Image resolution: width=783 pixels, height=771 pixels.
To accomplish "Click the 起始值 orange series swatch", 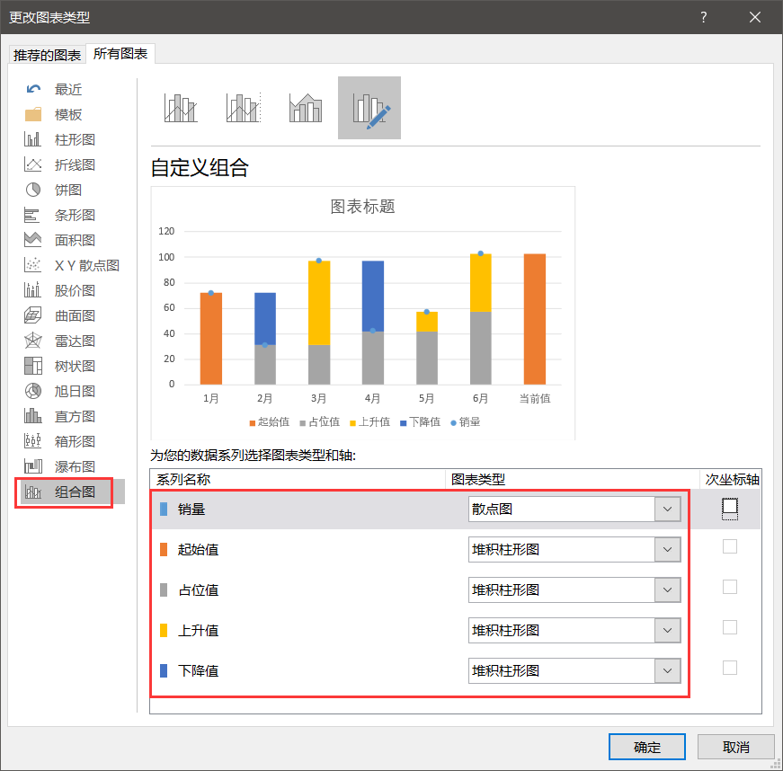I will 164,549.
